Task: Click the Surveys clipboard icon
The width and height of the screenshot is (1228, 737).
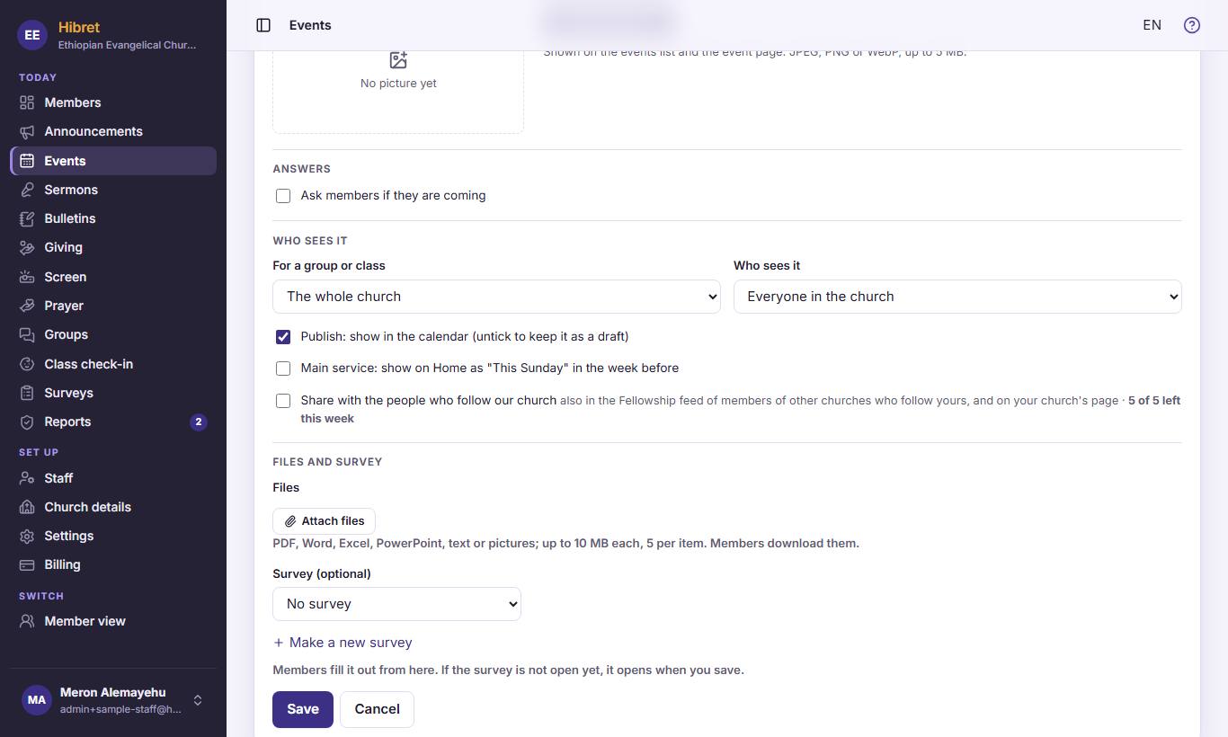Action: [x=27, y=393]
